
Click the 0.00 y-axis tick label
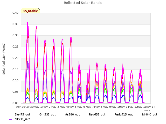16,103
